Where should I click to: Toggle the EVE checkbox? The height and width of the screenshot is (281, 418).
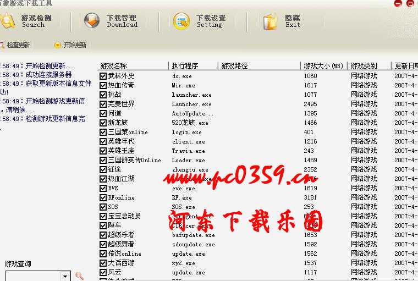pyautogui.click(x=103, y=188)
